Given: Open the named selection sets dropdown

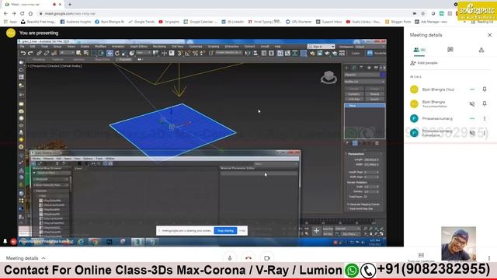Looking at the screenshot, I should click(x=229, y=53).
